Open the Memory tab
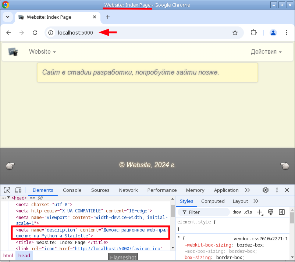 coord(195,190)
